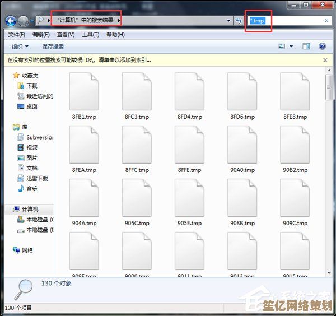The image size is (336, 316).
Task: Open the 文件(F) menu
Action: coord(17,35)
